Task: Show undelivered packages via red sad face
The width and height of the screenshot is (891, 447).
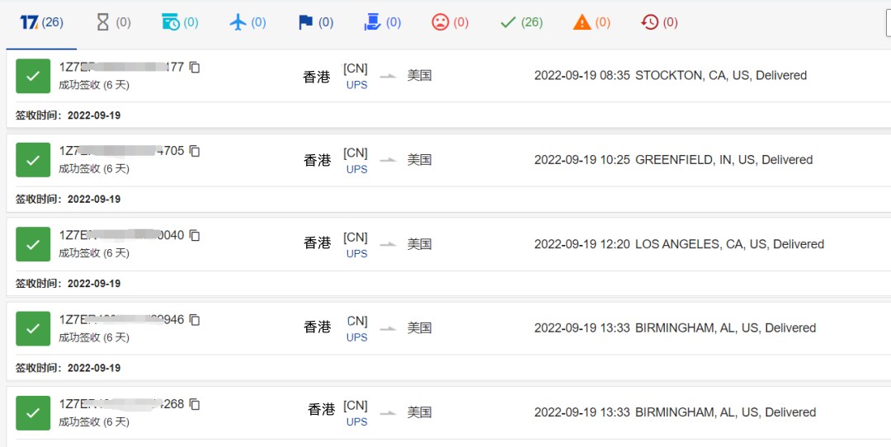Action: click(450, 22)
